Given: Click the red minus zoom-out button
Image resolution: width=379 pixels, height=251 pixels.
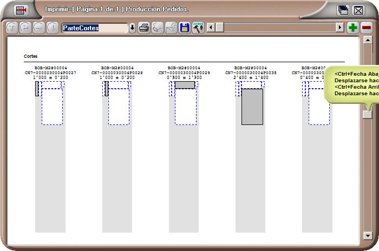Looking at the screenshot, I should click(x=367, y=28).
